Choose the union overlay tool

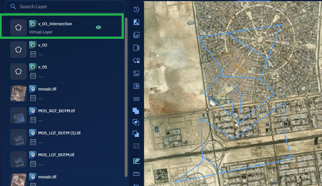coord(136,111)
